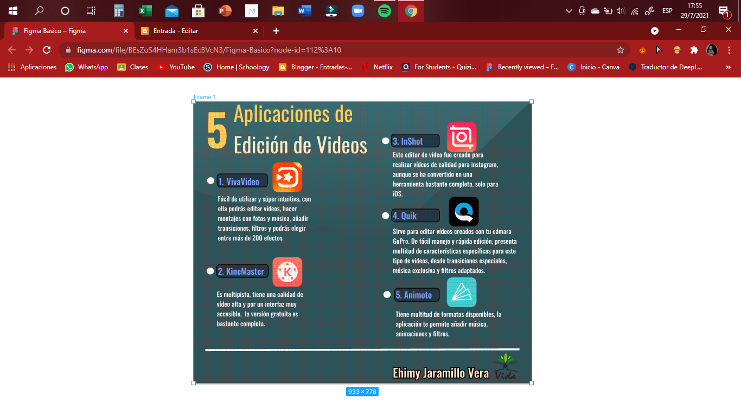The height and width of the screenshot is (416, 741).
Task: Open Task View from taskbar
Action: click(91, 10)
